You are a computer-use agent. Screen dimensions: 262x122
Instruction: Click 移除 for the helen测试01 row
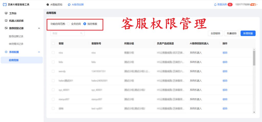pyautogui.click(x=225, y=80)
